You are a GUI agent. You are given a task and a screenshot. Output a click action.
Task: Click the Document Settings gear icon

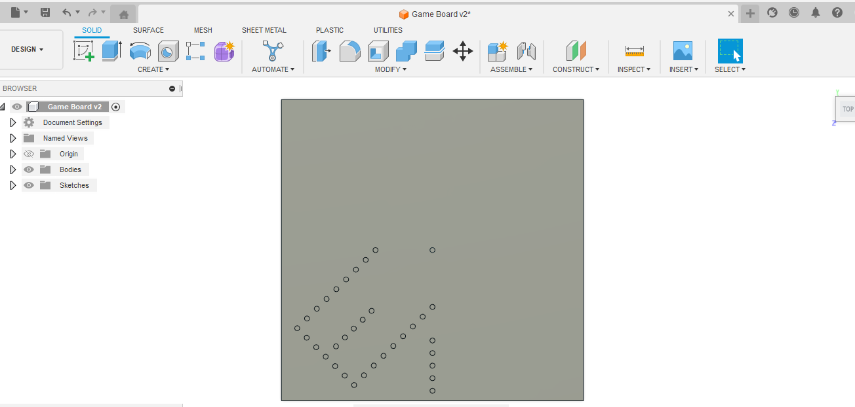tap(29, 122)
